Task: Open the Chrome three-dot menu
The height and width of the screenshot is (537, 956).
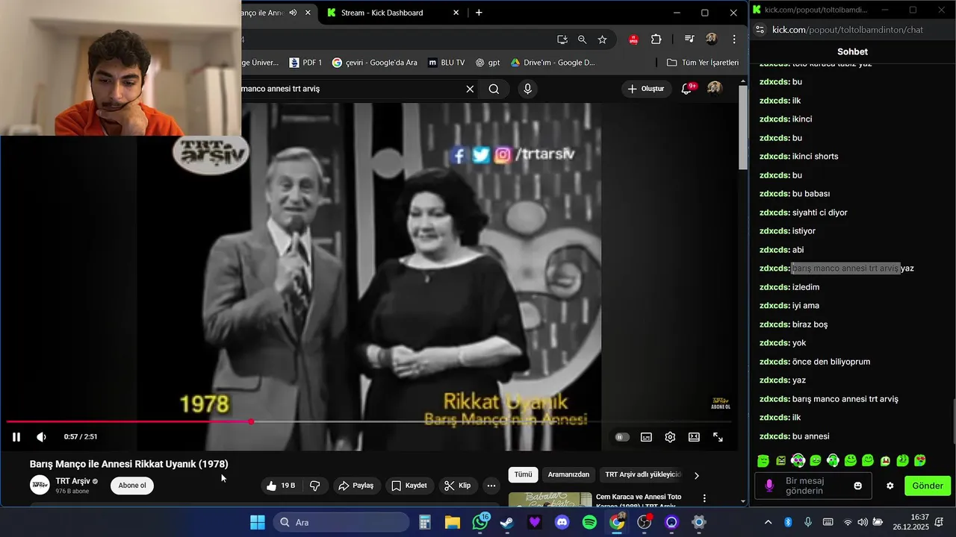Action: (734, 40)
